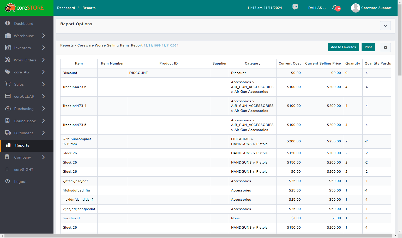Select Dashboard in the sidebar
Screen dimensions: 402x238
coord(24,24)
